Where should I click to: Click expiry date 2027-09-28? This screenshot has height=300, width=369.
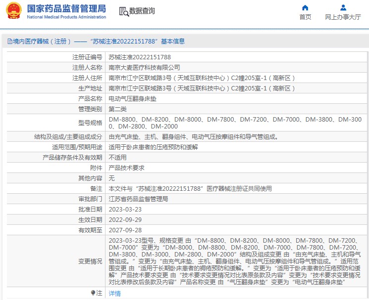point(125,230)
